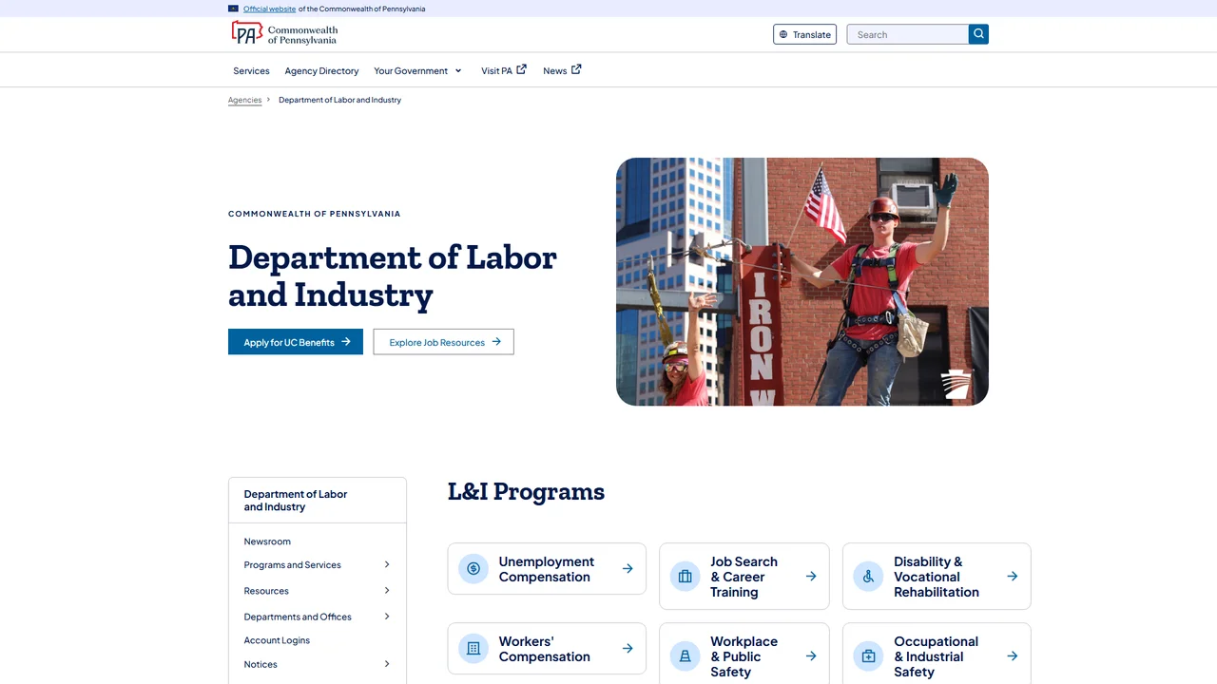The image size is (1217, 684).
Task: Click the arrow on Workers' Compensation card
Action: (628, 649)
